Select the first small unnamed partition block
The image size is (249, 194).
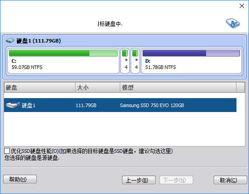(125, 61)
